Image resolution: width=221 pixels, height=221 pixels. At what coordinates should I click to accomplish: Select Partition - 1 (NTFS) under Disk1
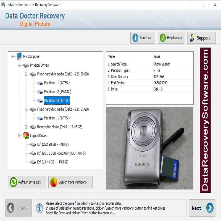[57, 118]
